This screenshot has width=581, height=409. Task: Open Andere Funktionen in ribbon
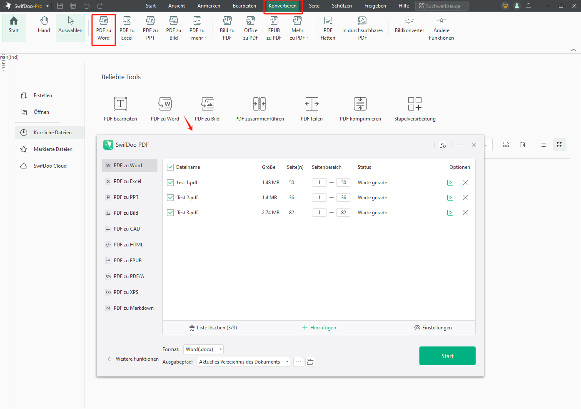(441, 28)
